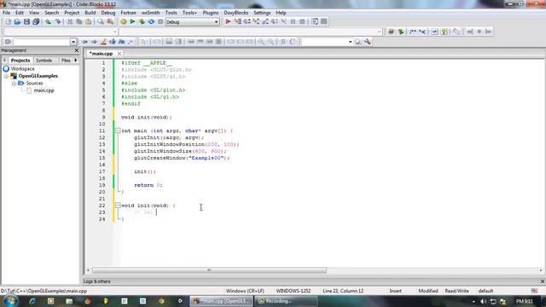Open the left search text dropdown arrow
The height and width of the screenshot is (307, 546).
(x=73, y=42)
